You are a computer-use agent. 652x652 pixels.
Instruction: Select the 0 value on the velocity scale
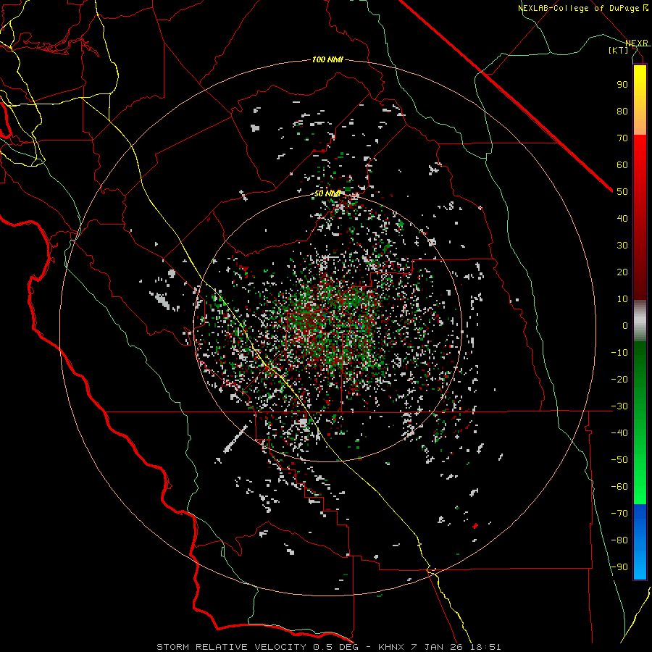pos(625,326)
